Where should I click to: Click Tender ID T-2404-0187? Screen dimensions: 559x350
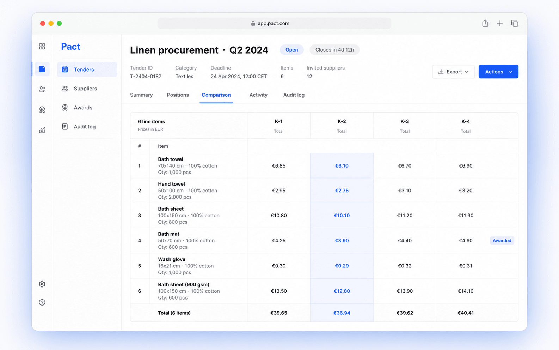click(x=146, y=77)
